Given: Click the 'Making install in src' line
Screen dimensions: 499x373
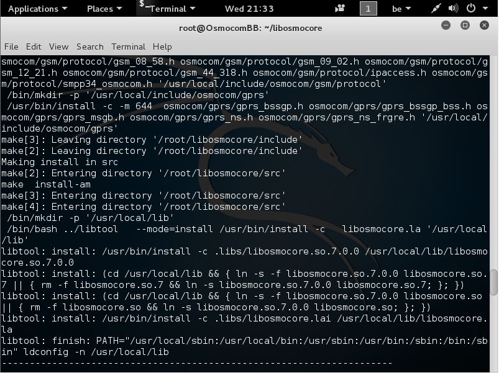Looking at the screenshot, I should tap(60, 162).
